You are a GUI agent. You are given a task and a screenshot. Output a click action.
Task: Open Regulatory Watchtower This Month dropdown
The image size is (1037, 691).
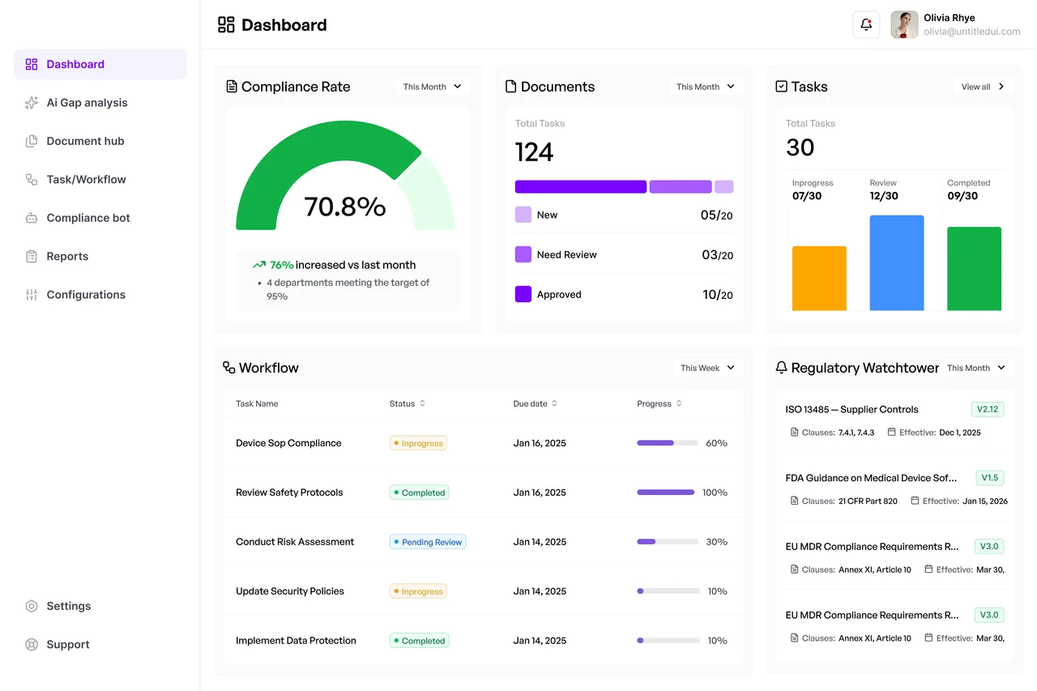pos(976,368)
